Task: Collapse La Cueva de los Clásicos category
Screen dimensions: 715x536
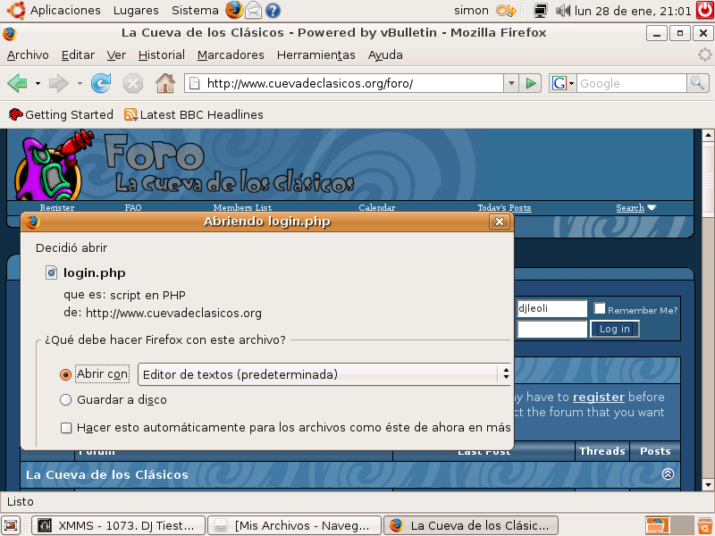Action: [668, 474]
